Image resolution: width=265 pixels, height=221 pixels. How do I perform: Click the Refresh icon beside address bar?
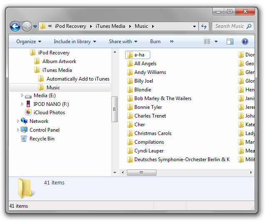click(x=204, y=26)
